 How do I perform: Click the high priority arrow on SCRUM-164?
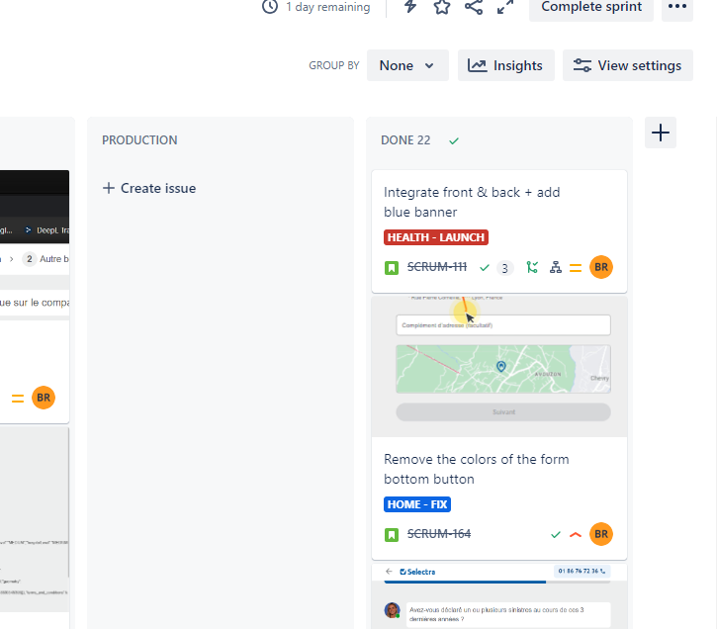576,534
